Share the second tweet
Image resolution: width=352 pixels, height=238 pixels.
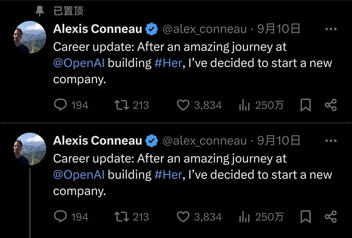tap(330, 217)
